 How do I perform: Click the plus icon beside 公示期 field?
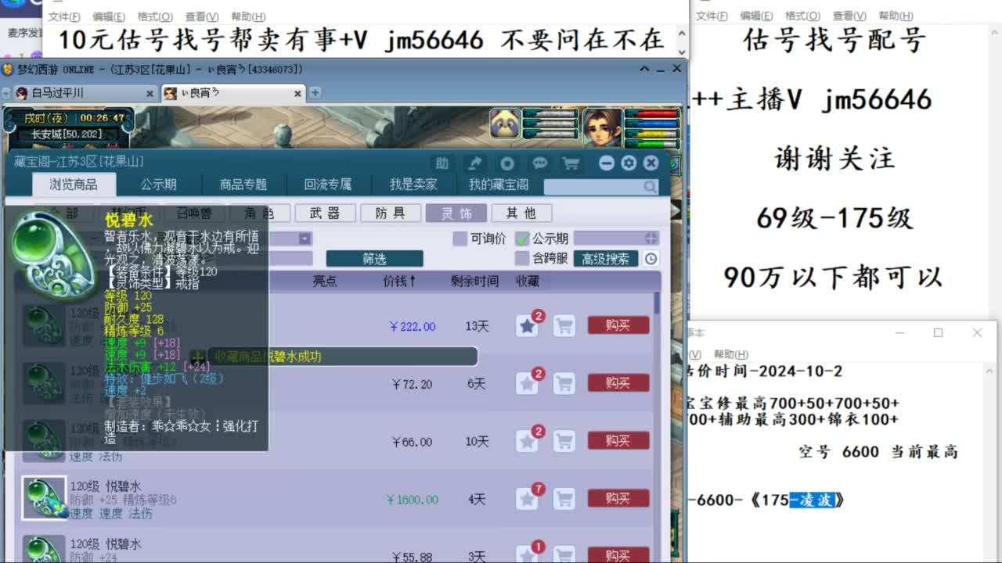click(651, 238)
